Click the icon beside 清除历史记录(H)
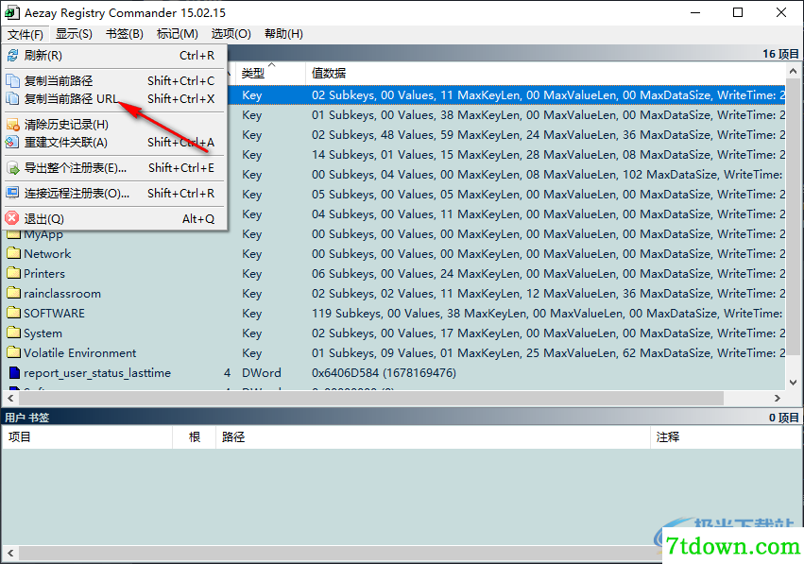Screen dimensions: 804x564 [x=13, y=125]
